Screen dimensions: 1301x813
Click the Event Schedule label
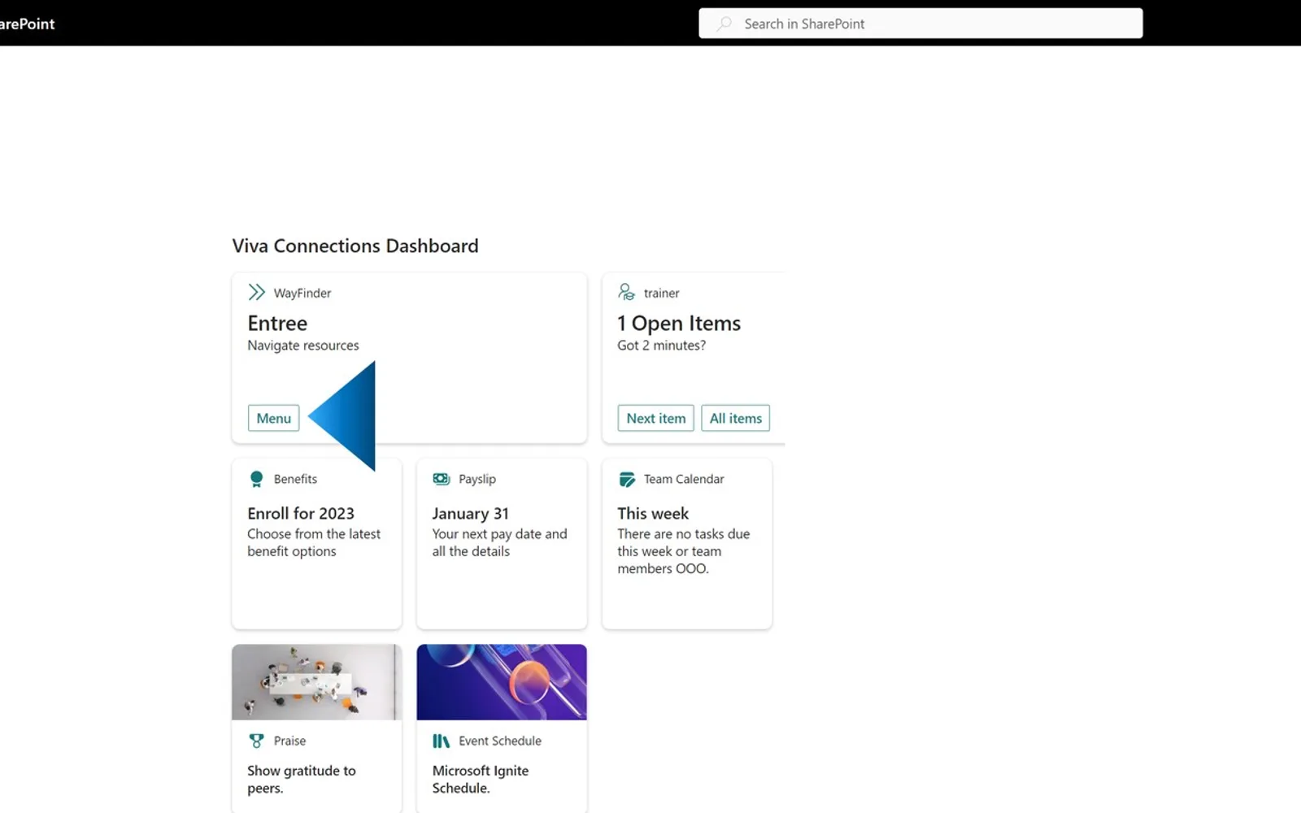tap(500, 741)
